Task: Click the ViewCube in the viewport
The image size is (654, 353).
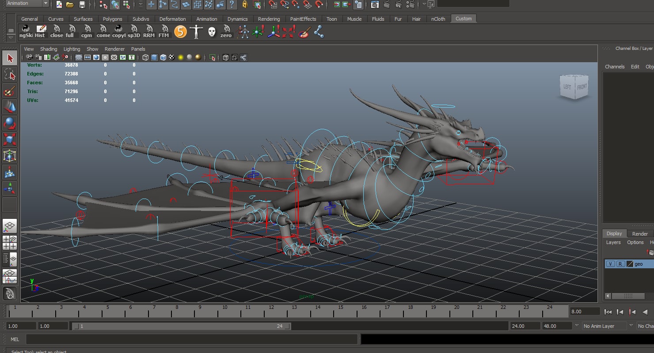Action: click(x=574, y=86)
